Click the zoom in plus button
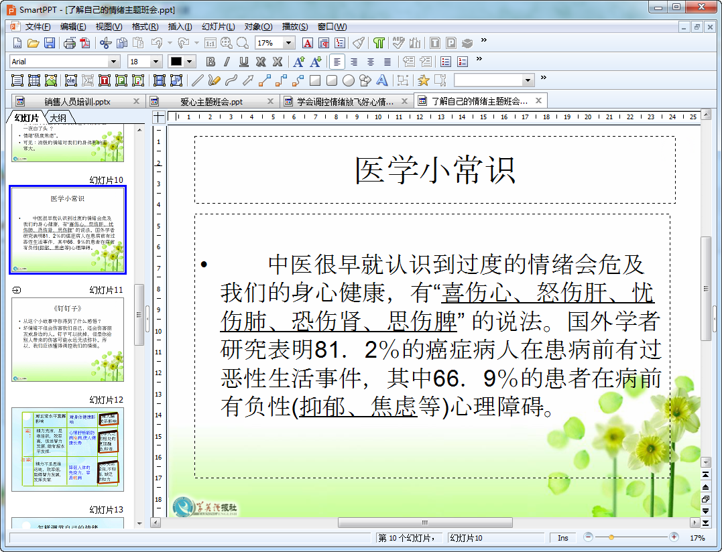 [x=674, y=537]
